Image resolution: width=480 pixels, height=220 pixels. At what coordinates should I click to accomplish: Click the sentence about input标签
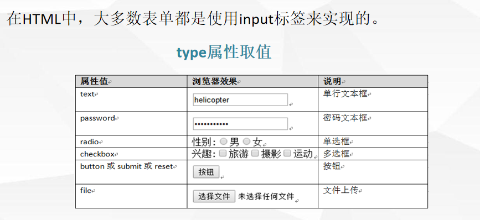point(194,19)
